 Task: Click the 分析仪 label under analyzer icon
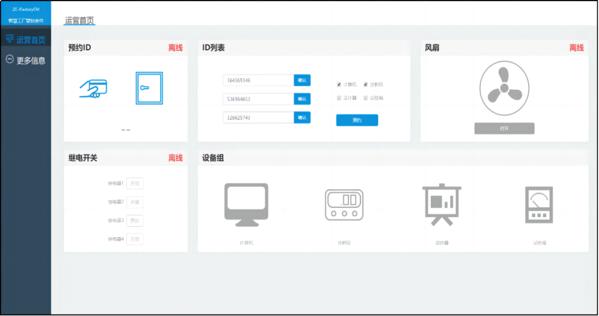coord(344,243)
